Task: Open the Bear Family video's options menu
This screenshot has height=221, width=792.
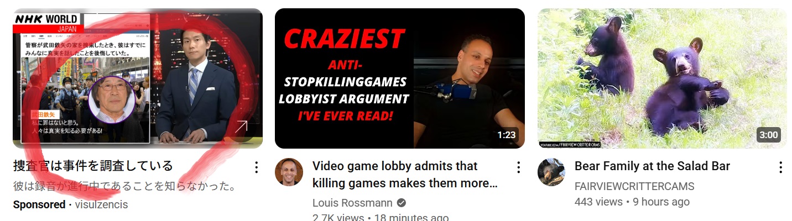Action: coord(780,167)
